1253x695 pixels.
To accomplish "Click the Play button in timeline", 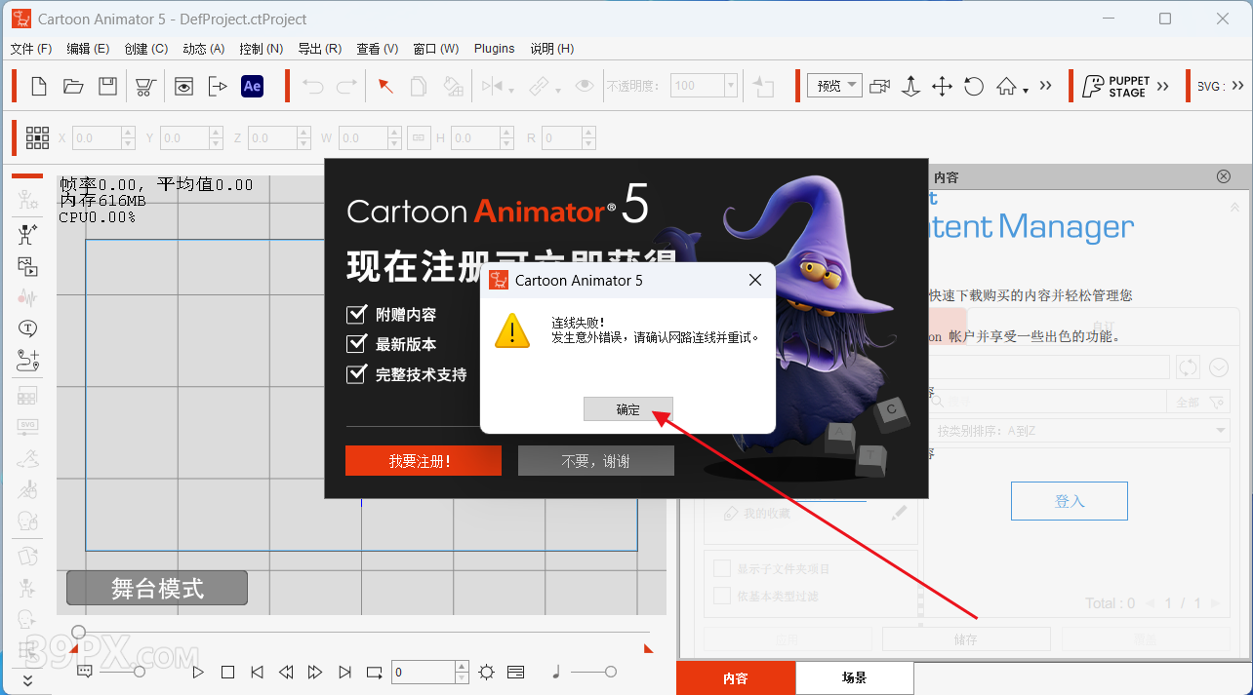I will point(198,672).
